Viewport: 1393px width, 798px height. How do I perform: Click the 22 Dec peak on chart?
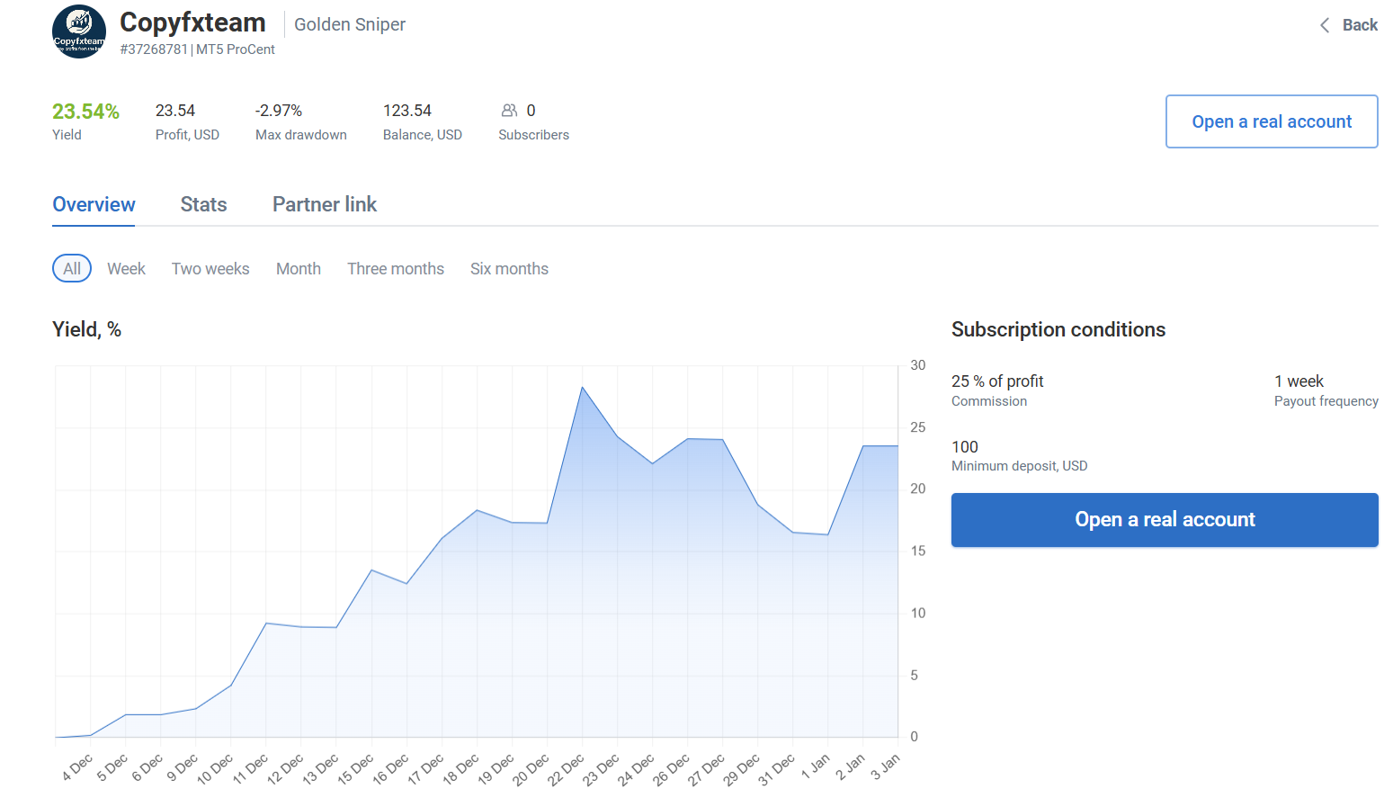click(583, 388)
